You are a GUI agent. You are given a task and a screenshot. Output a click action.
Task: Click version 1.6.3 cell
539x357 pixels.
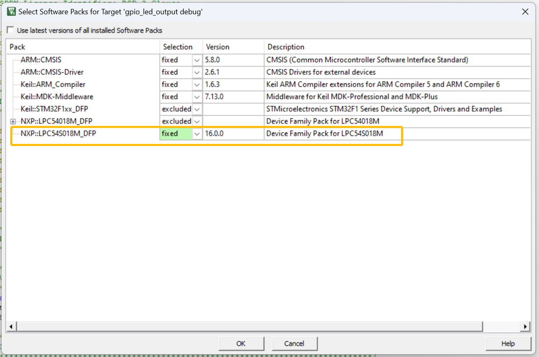(234, 85)
